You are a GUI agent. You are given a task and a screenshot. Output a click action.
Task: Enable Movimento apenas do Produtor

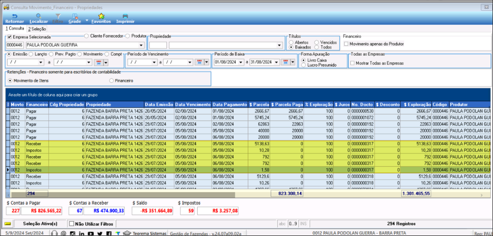click(346, 44)
